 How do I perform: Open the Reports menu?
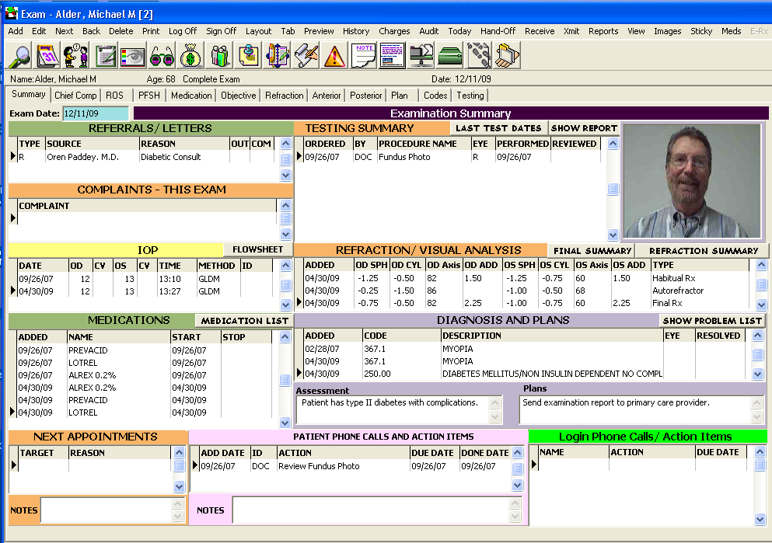click(x=603, y=31)
